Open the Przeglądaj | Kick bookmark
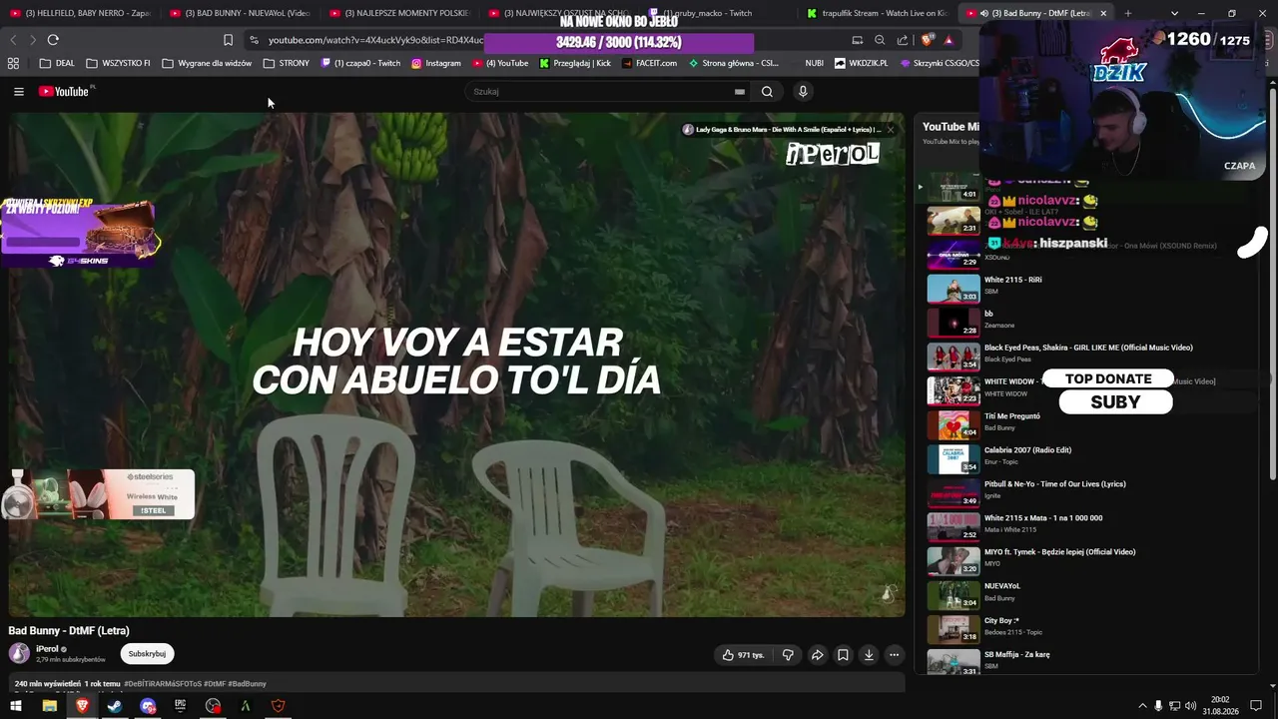1278x719 pixels. pos(575,63)
